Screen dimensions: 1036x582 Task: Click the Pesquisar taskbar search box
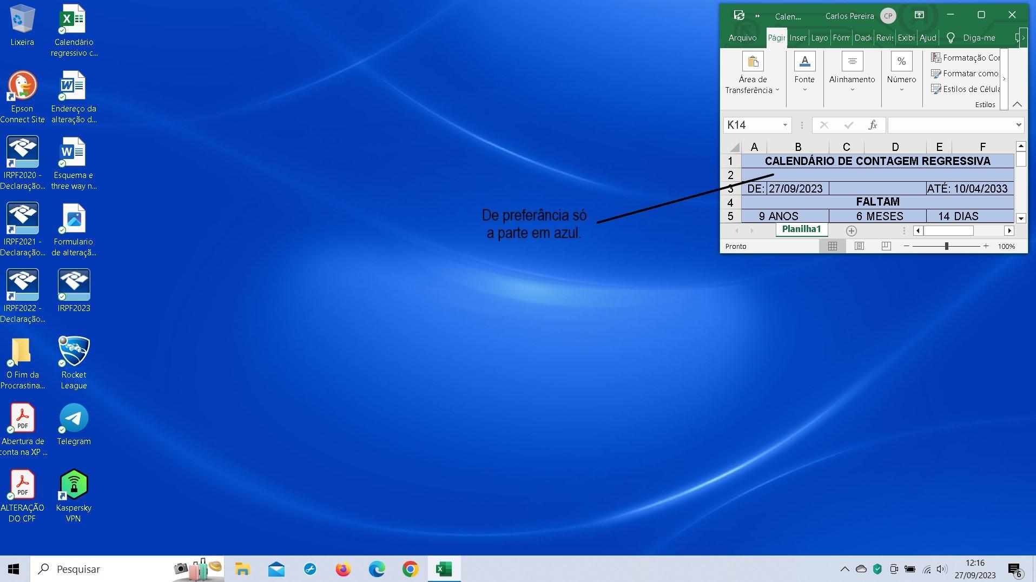pyautogui.click(x=127, y=569)
